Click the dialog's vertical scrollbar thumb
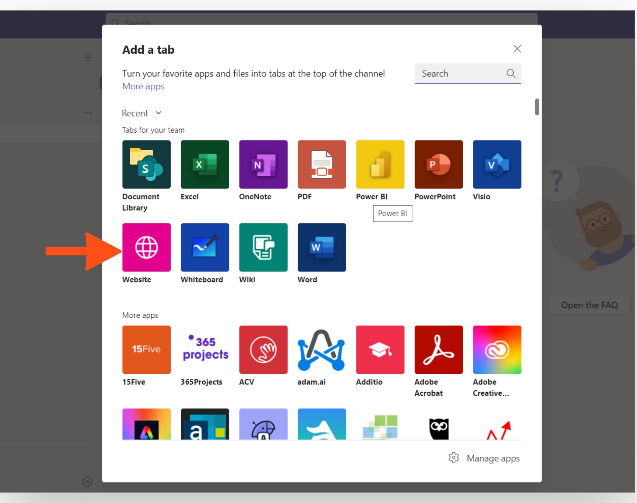Screen dimensions: 637x503 [537, 107]
